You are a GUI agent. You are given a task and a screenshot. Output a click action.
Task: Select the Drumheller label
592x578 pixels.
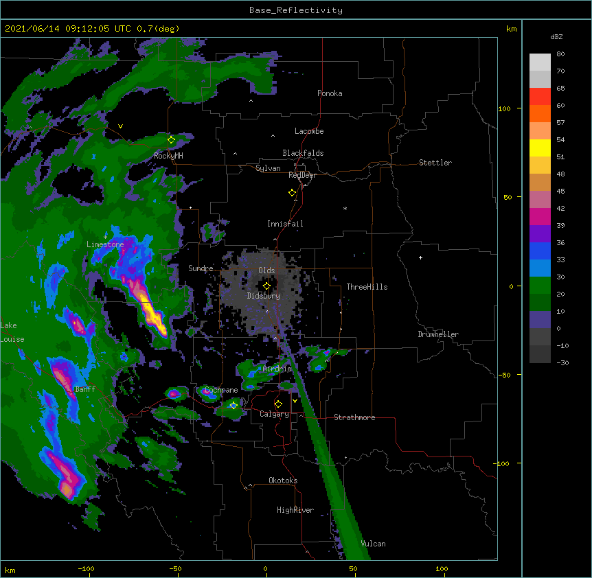[438, 334]
